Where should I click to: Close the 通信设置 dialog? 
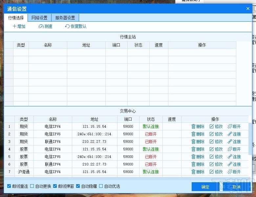[x=248, y=9]
